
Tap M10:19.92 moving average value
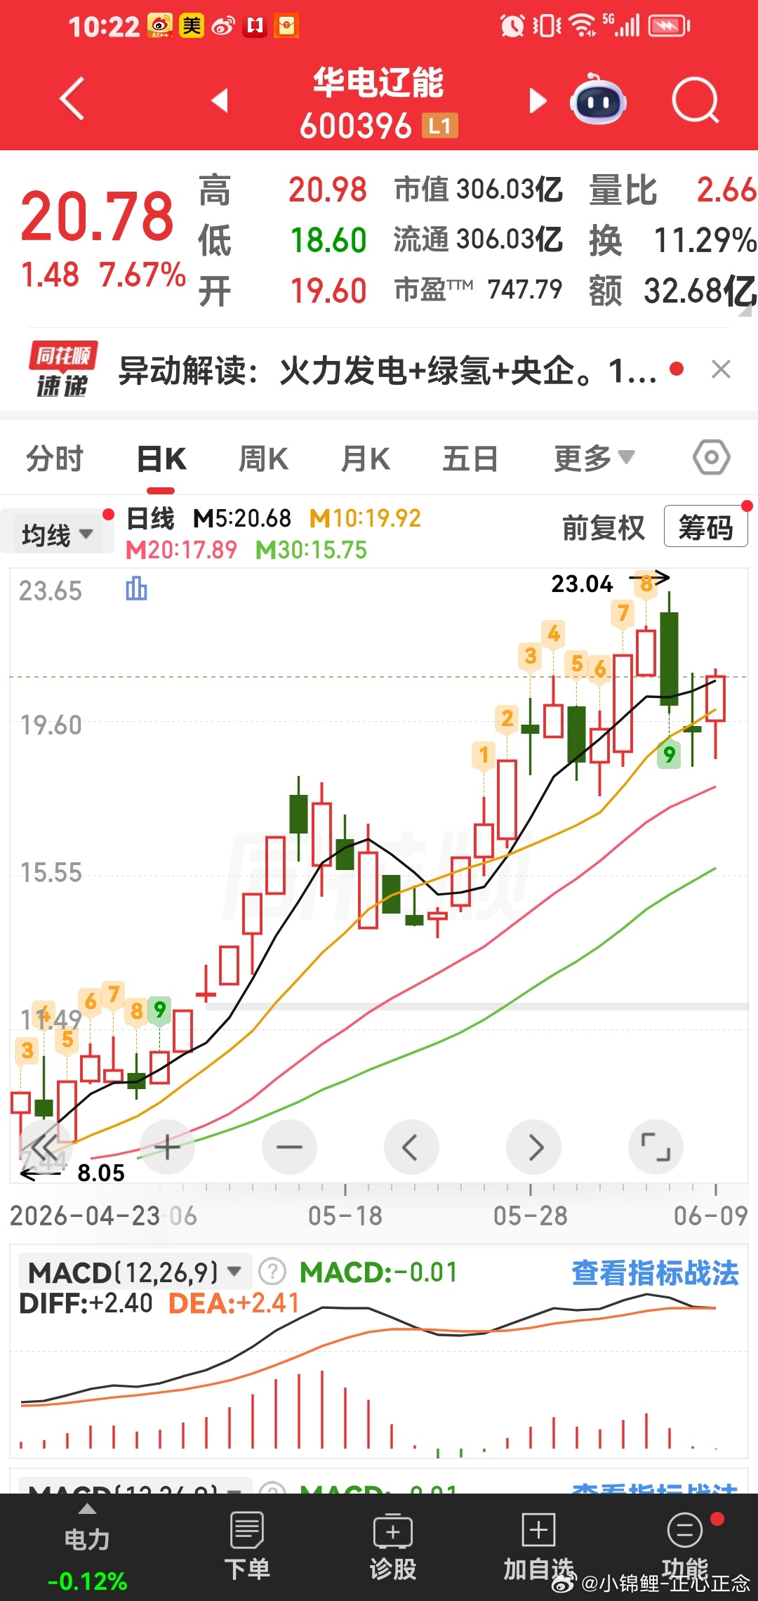pos(365,518)
